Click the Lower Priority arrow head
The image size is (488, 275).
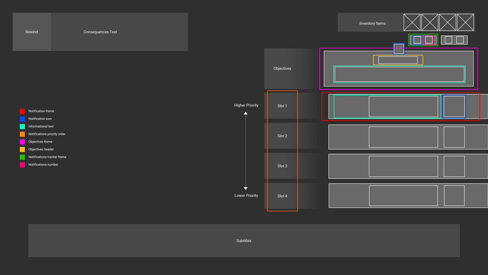pos(246,188)
